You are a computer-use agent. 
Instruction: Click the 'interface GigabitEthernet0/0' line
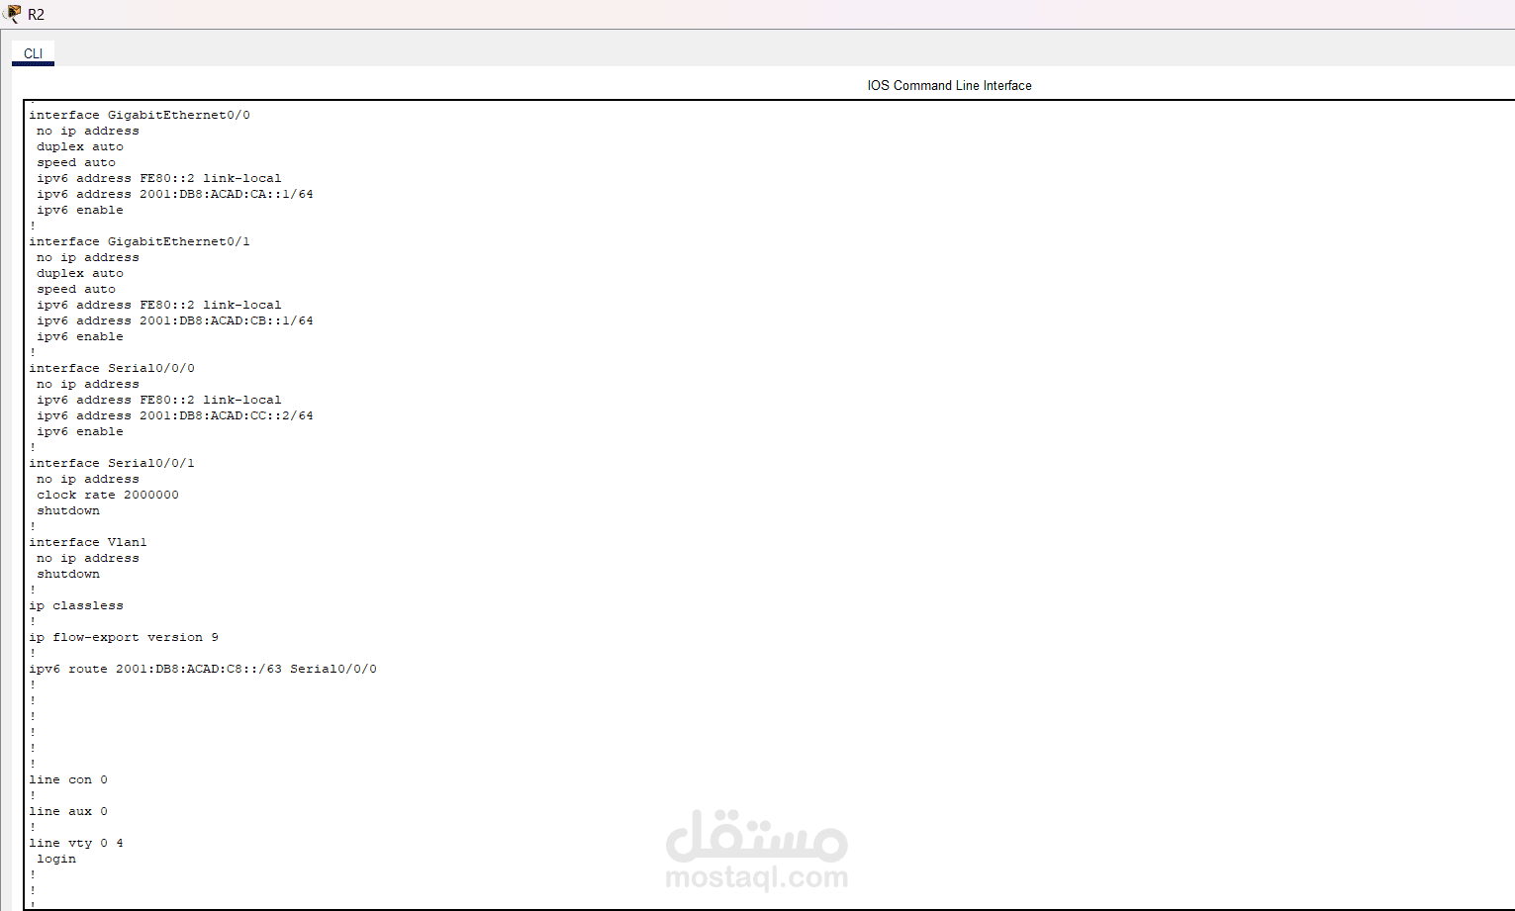(140, 115)
